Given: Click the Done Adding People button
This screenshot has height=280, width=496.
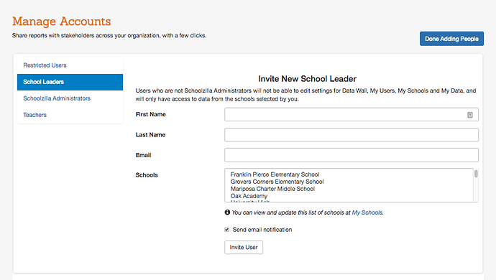Looking at the screenshot, I should [x=451, y=39].
